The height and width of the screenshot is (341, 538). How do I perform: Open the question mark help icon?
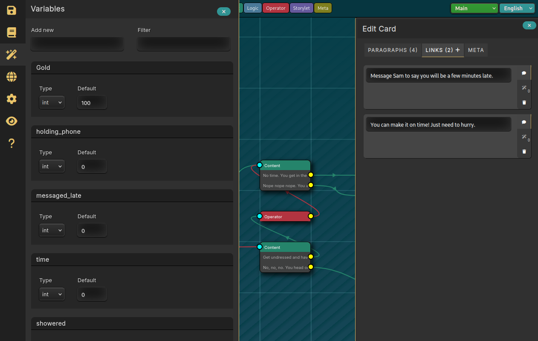[x=12, y=143]
